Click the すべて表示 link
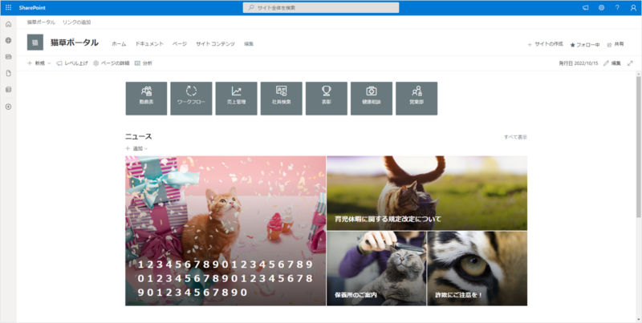 515,137
